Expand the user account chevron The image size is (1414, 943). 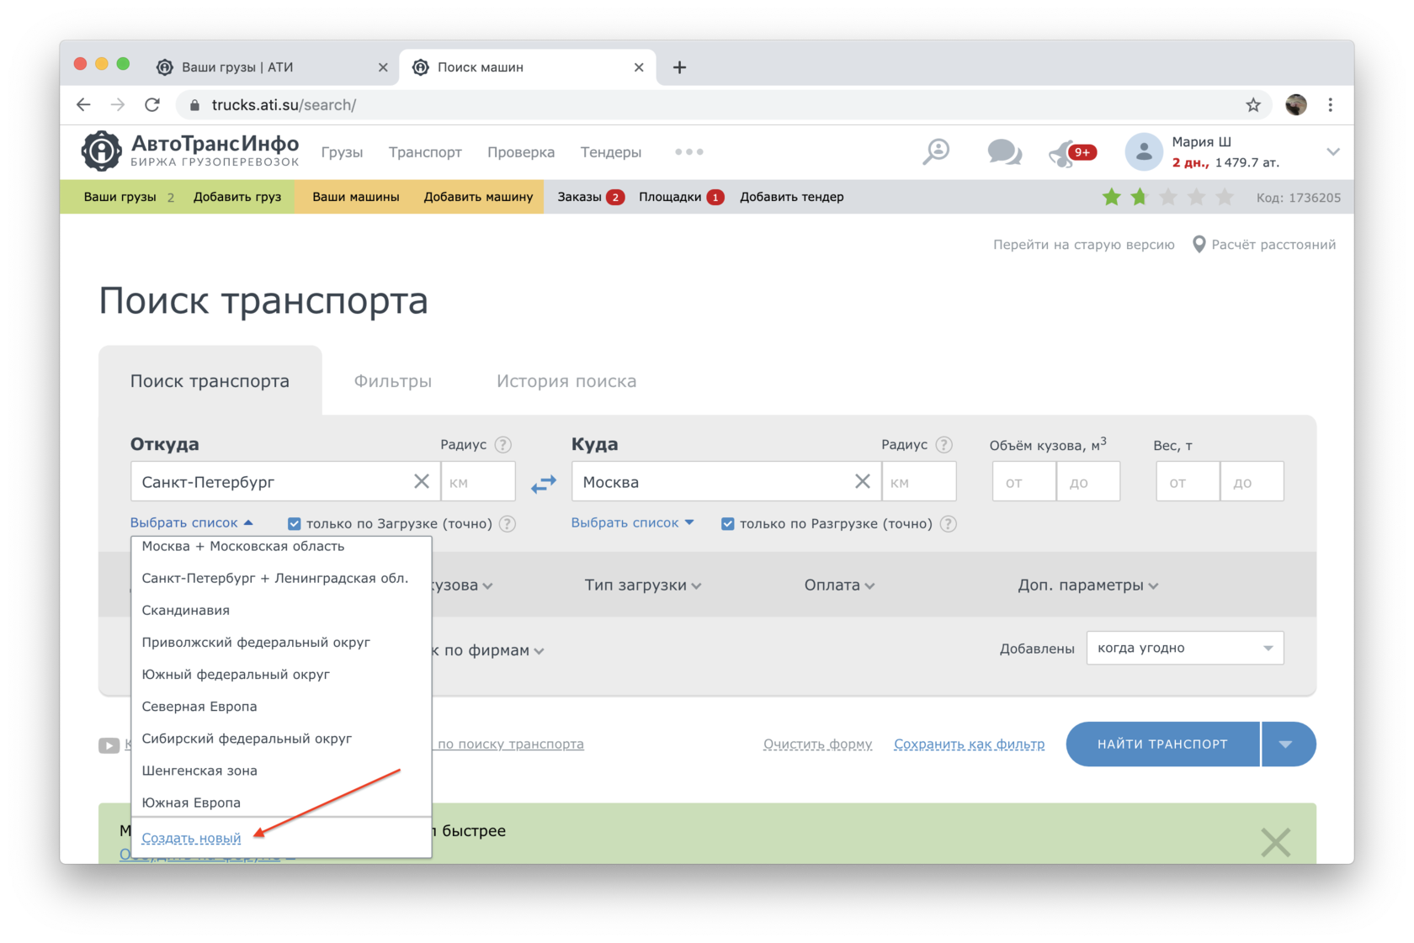coord(1333,152)
